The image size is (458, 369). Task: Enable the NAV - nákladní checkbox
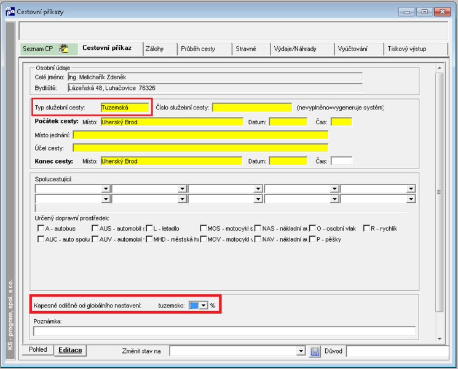coord(258,239)
